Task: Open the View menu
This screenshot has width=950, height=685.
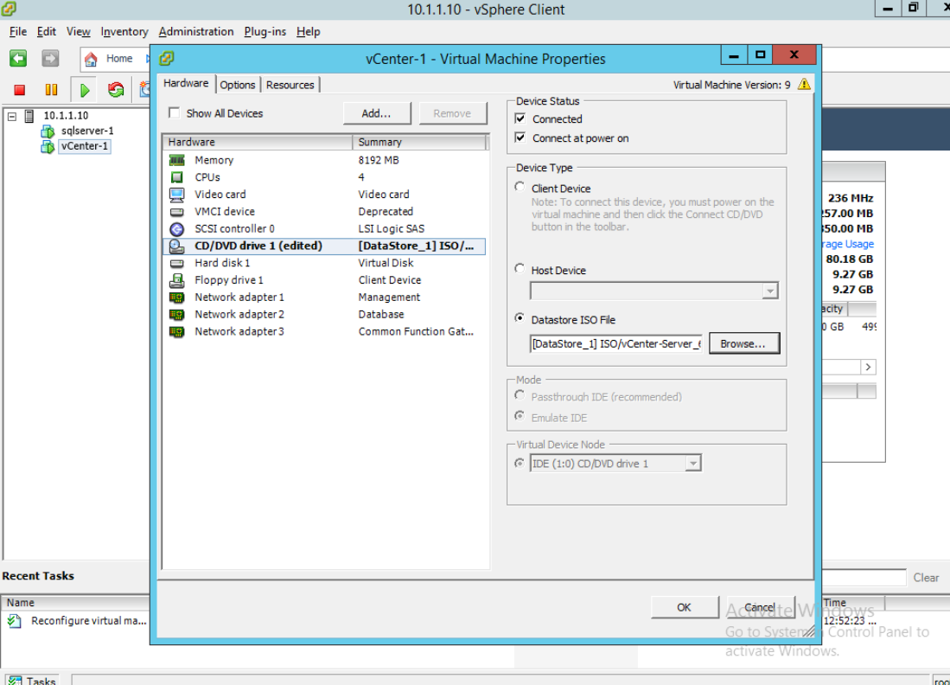Action: tap(78, 31)
